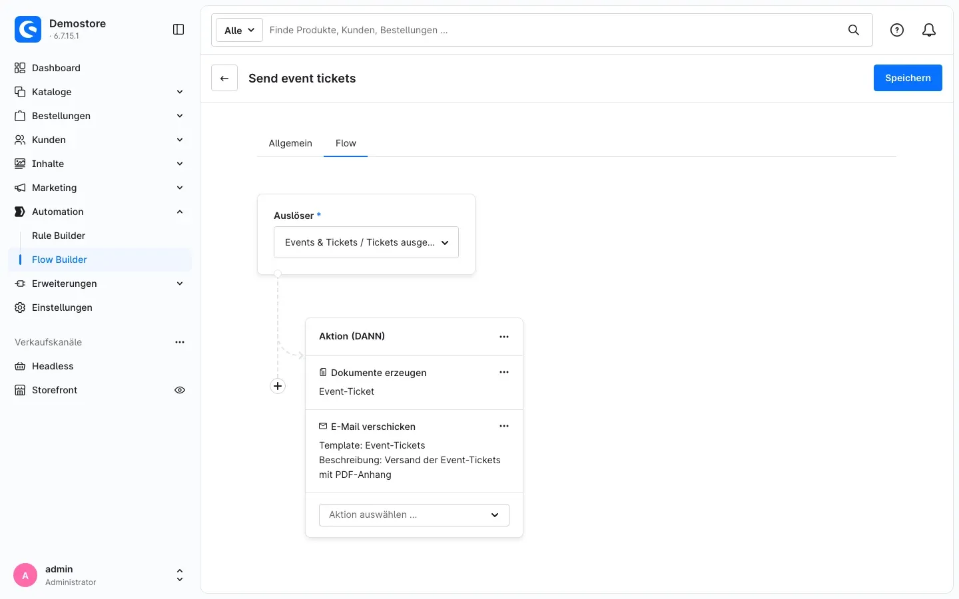Screen dimensions: 959x599
Task: Click the Headless sales channel icon
Action: pos(20,366)
